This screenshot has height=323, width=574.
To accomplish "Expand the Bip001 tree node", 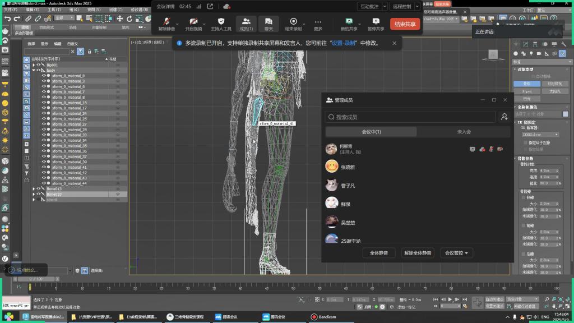I will [x=34, y=65].
